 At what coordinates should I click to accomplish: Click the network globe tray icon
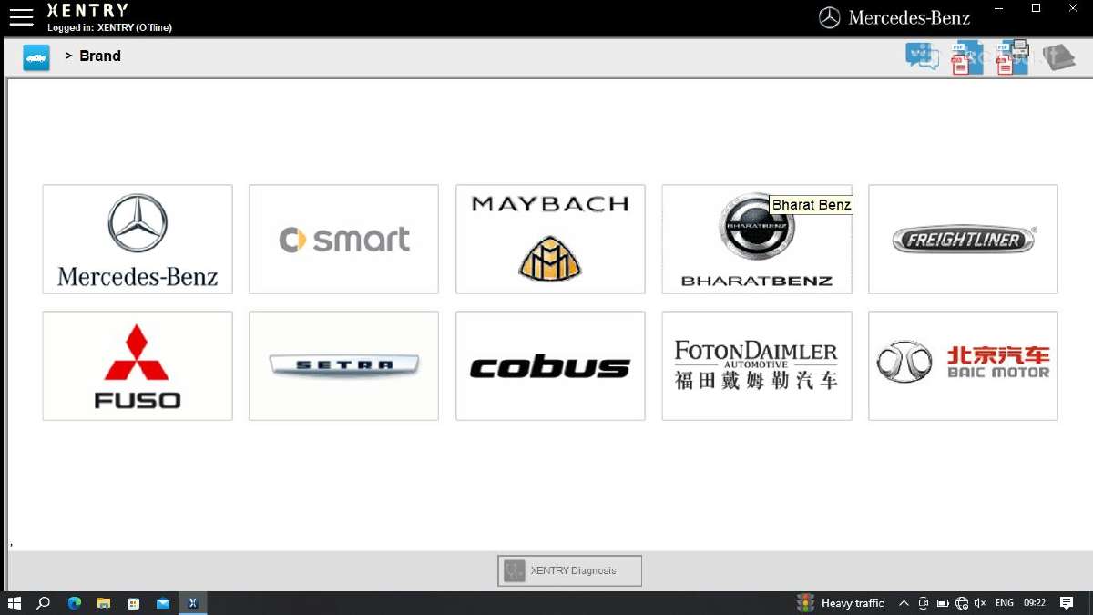(x=962, y=603)
